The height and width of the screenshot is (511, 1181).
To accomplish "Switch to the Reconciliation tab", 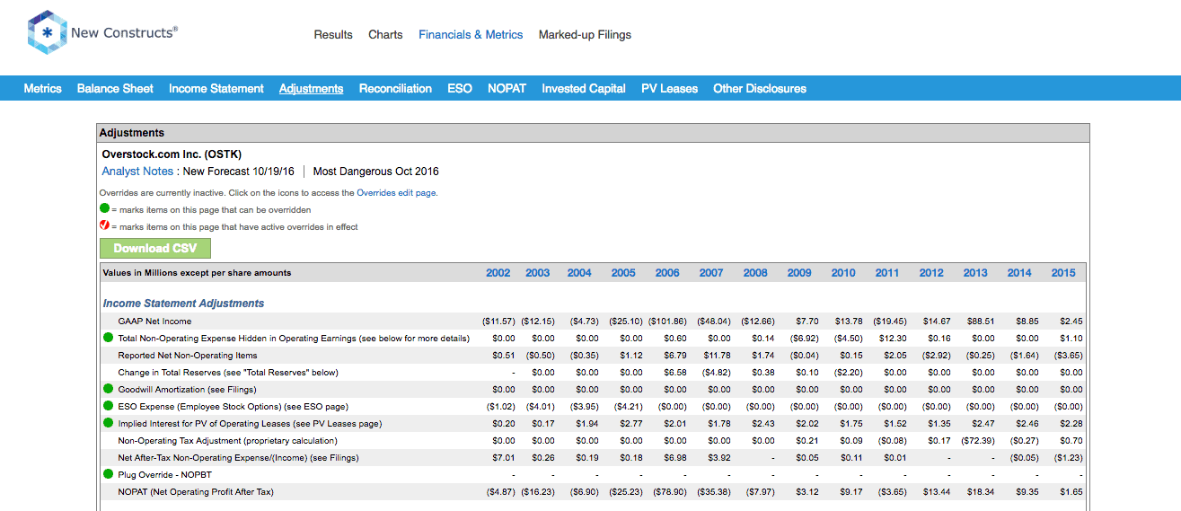I will (395, 88).
